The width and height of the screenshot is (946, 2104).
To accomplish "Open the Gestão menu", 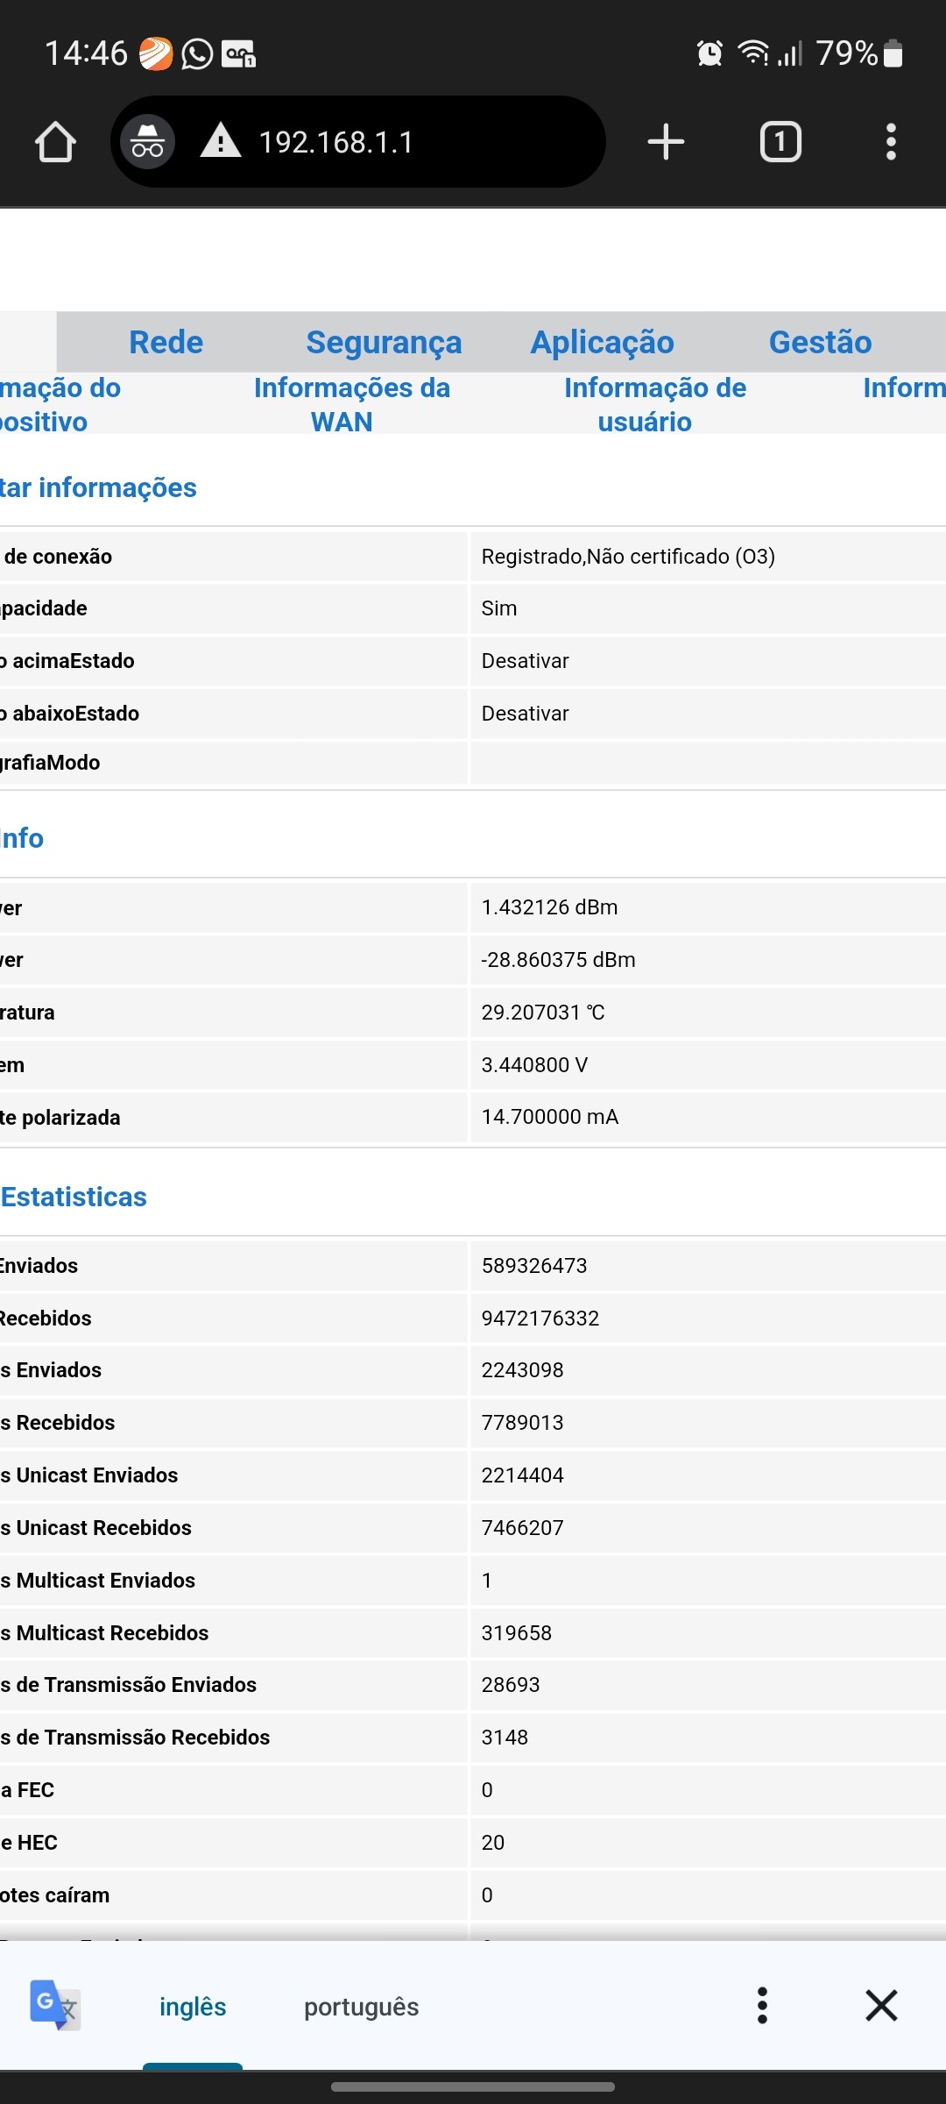I will pyautogui.click(x=820, y=342).
